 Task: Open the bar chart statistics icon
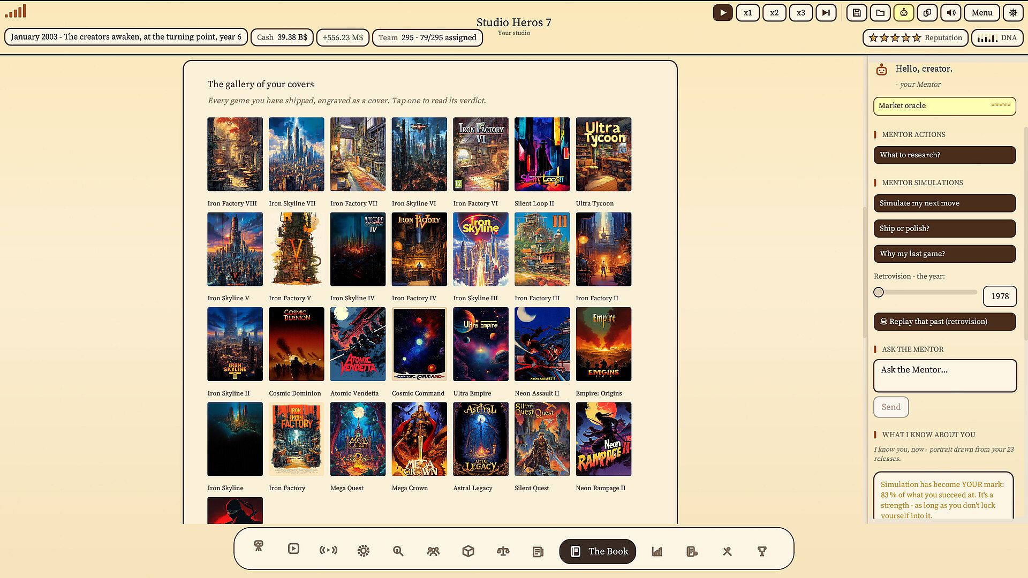tap(657, 551)
